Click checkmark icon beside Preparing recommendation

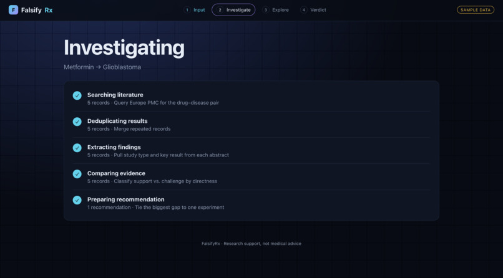click(x=77, y=200)
